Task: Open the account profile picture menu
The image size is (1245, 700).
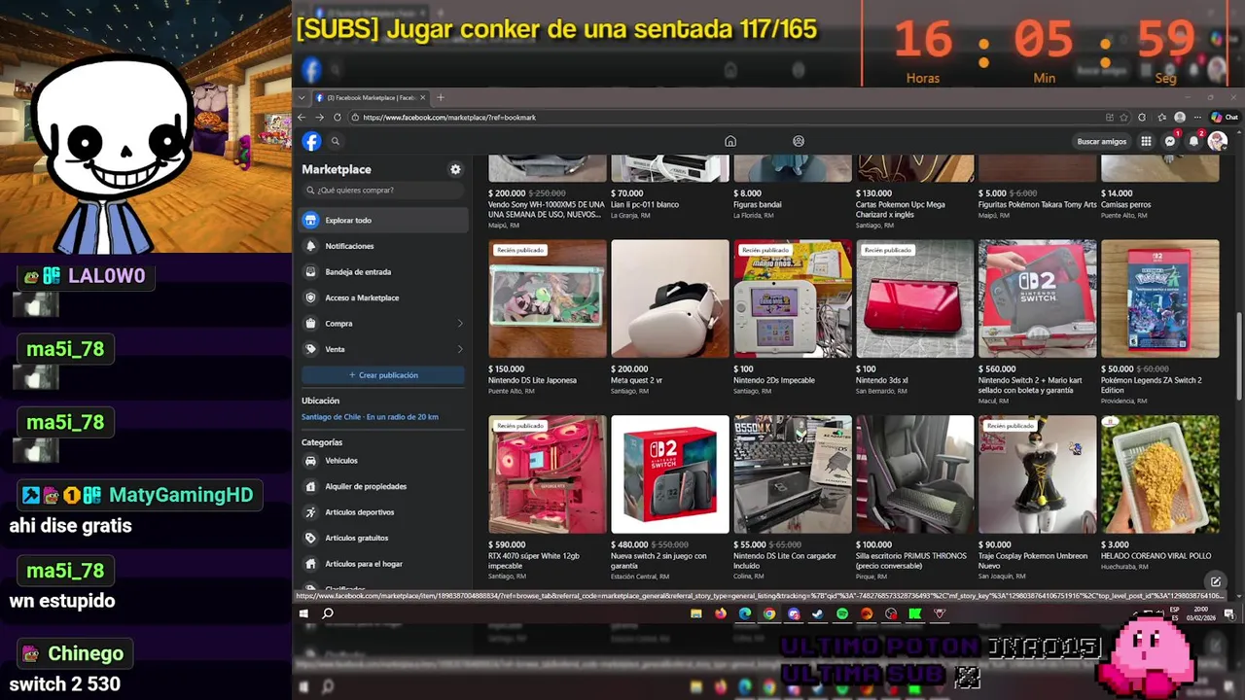Action: point(1218,141)
